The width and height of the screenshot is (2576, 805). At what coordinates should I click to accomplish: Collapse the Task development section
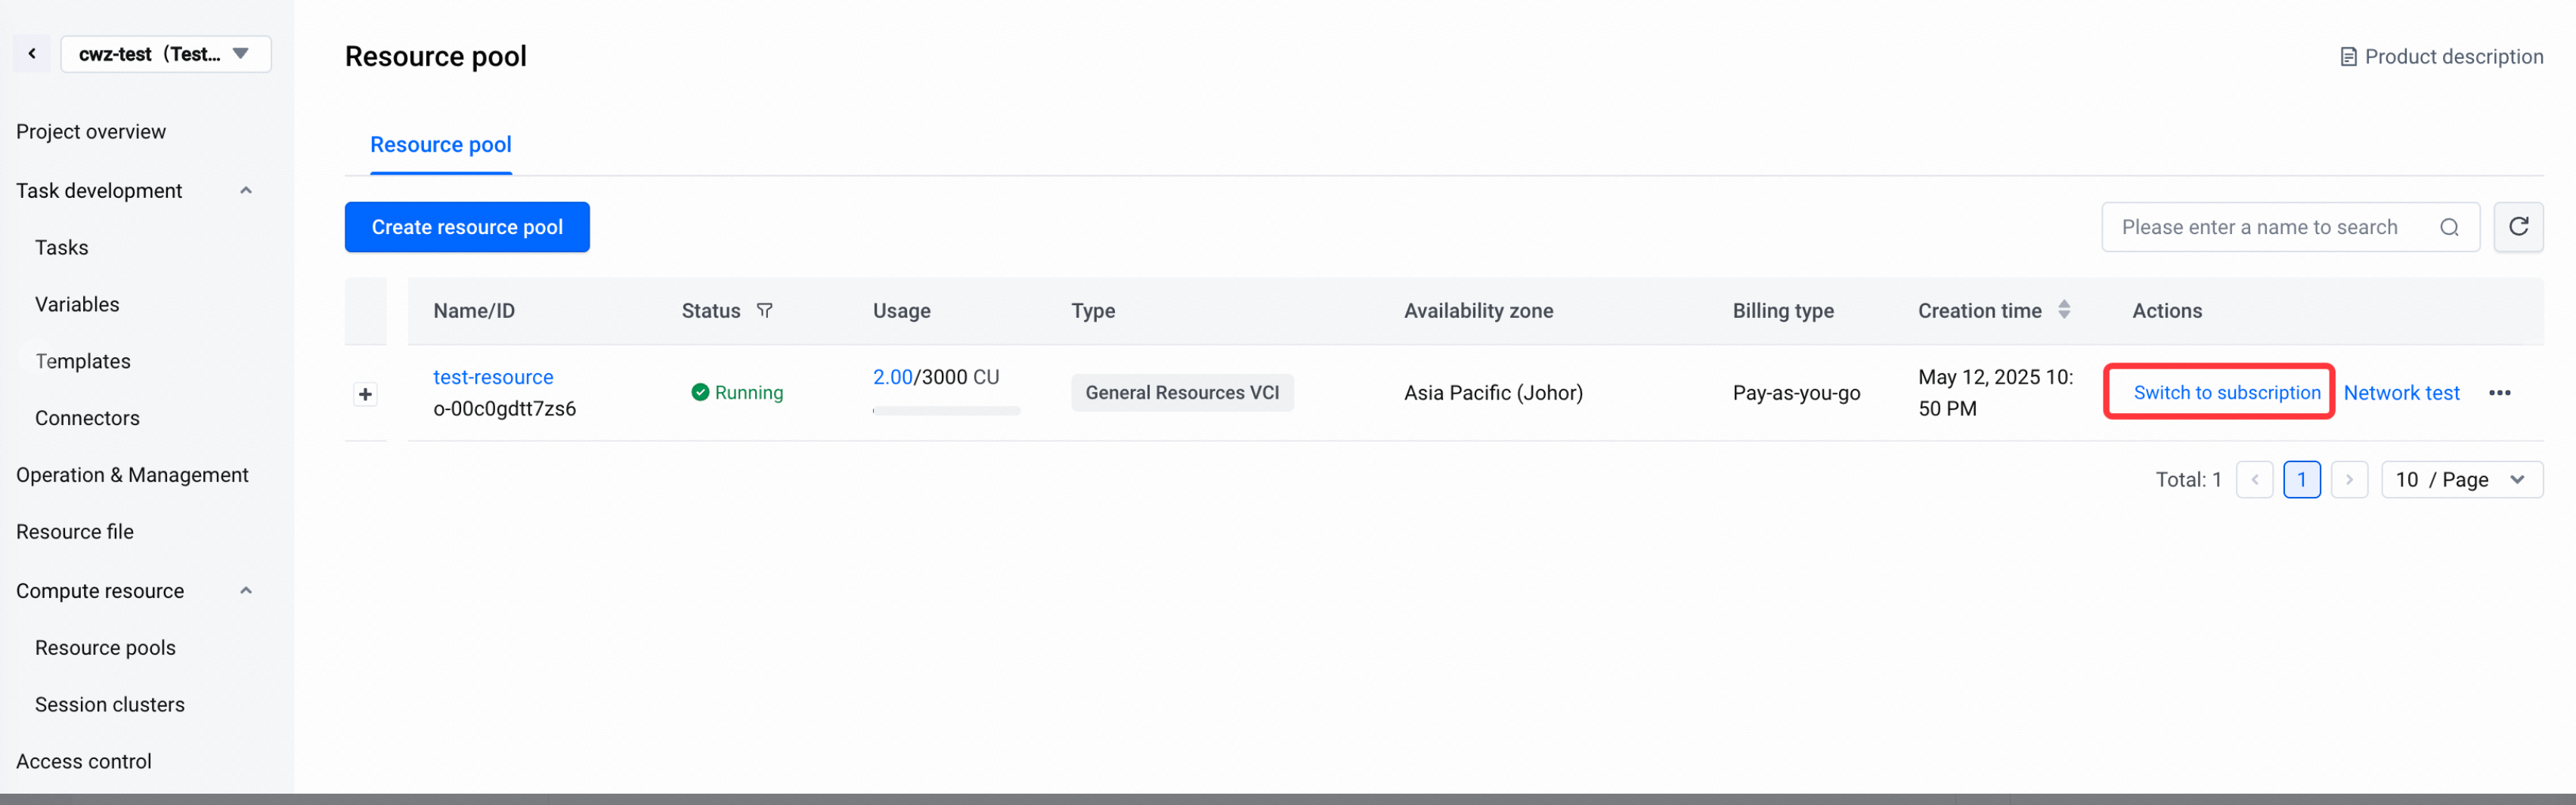(246, 191)
